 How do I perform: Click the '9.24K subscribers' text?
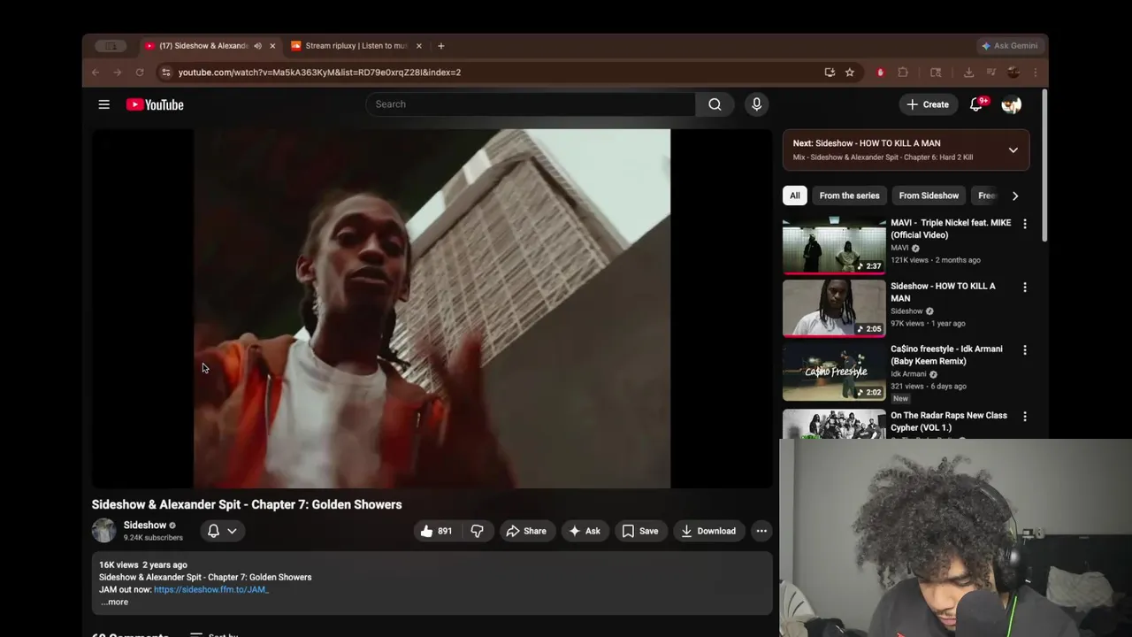click(153, 538)
